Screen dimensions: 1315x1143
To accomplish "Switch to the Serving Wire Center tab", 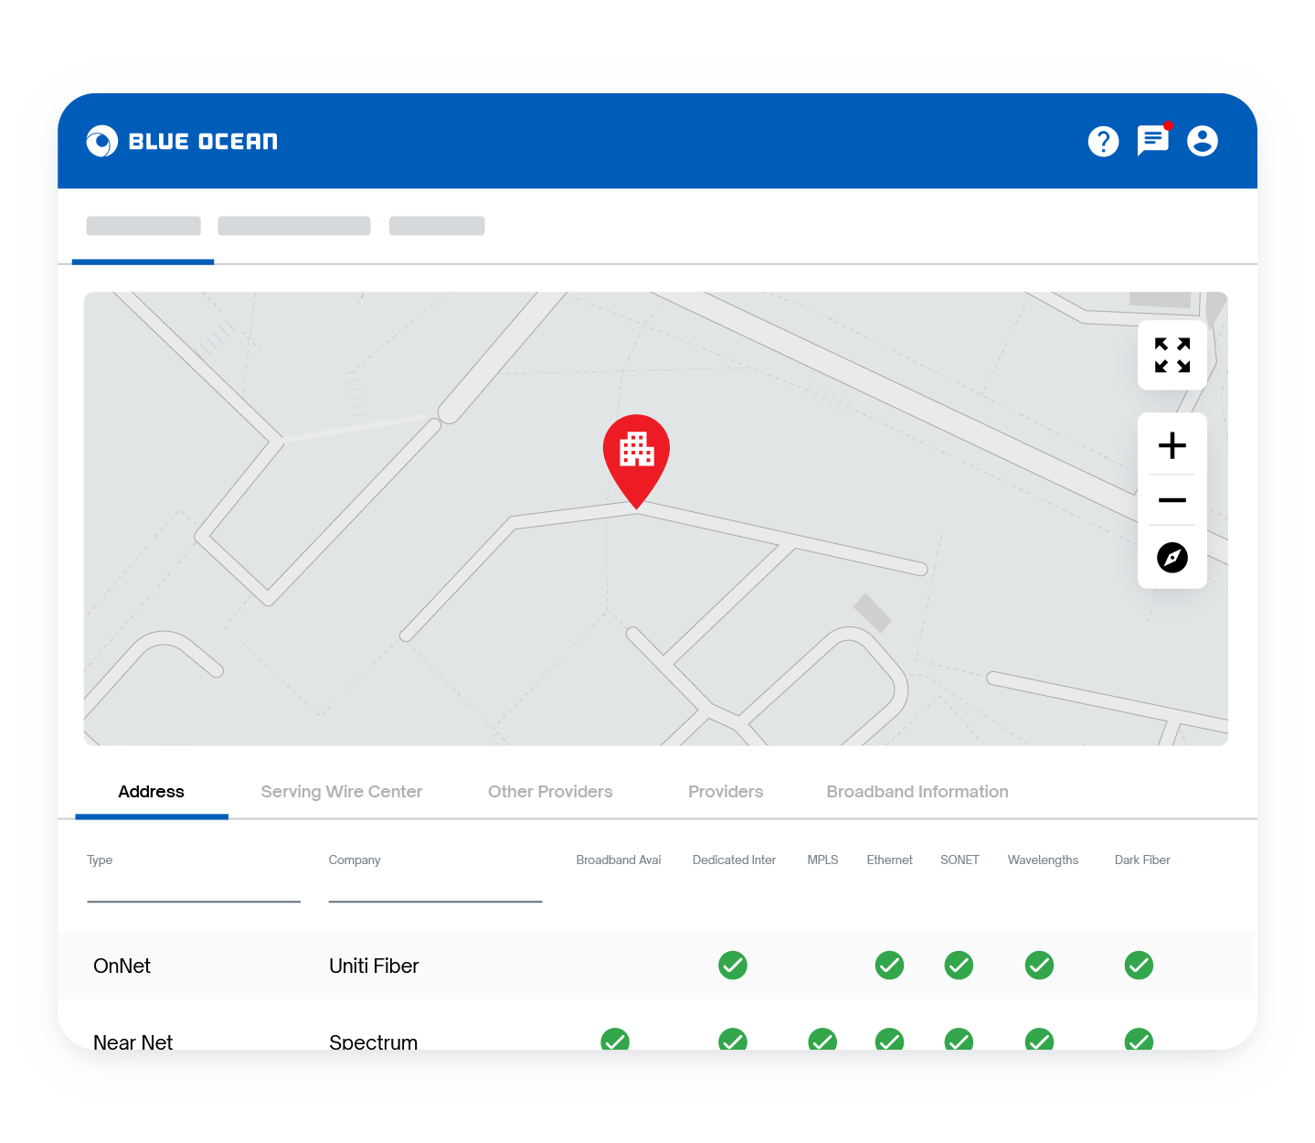I will tap(341, 792).
